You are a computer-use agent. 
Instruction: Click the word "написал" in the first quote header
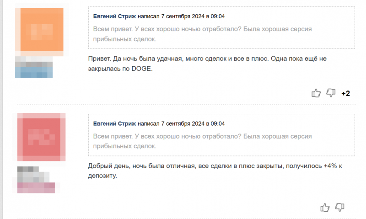pyautogui.click(x=149, y=16)
